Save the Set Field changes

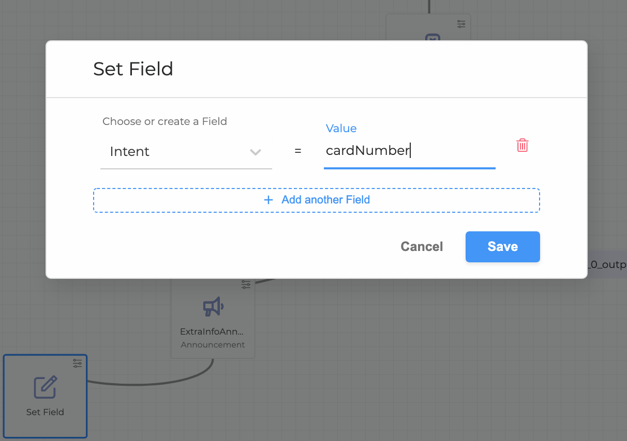coord(502,246)
